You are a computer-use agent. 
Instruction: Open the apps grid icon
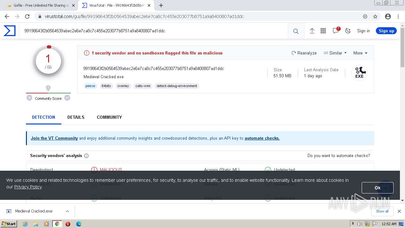pyautogui.click(x=323, y=31)
